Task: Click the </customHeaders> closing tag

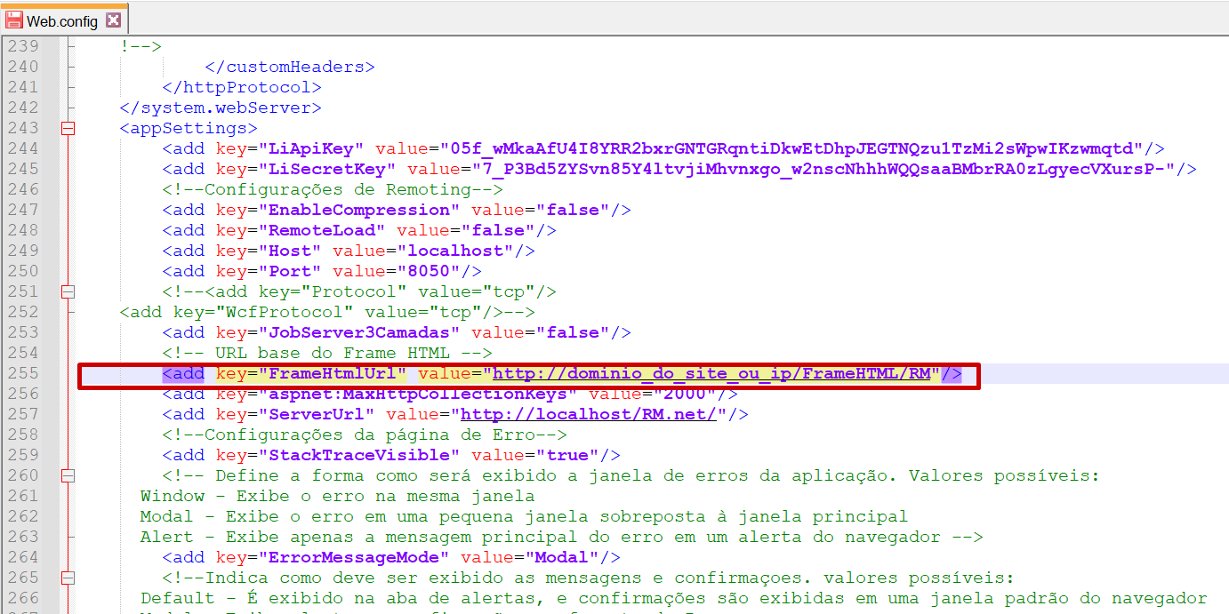Action: (x=290, y=67)
